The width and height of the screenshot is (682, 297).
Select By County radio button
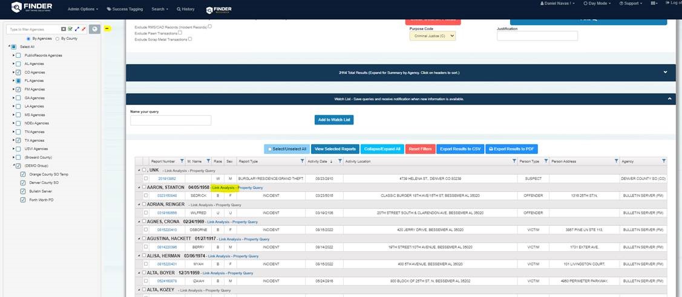pos(57,39)
